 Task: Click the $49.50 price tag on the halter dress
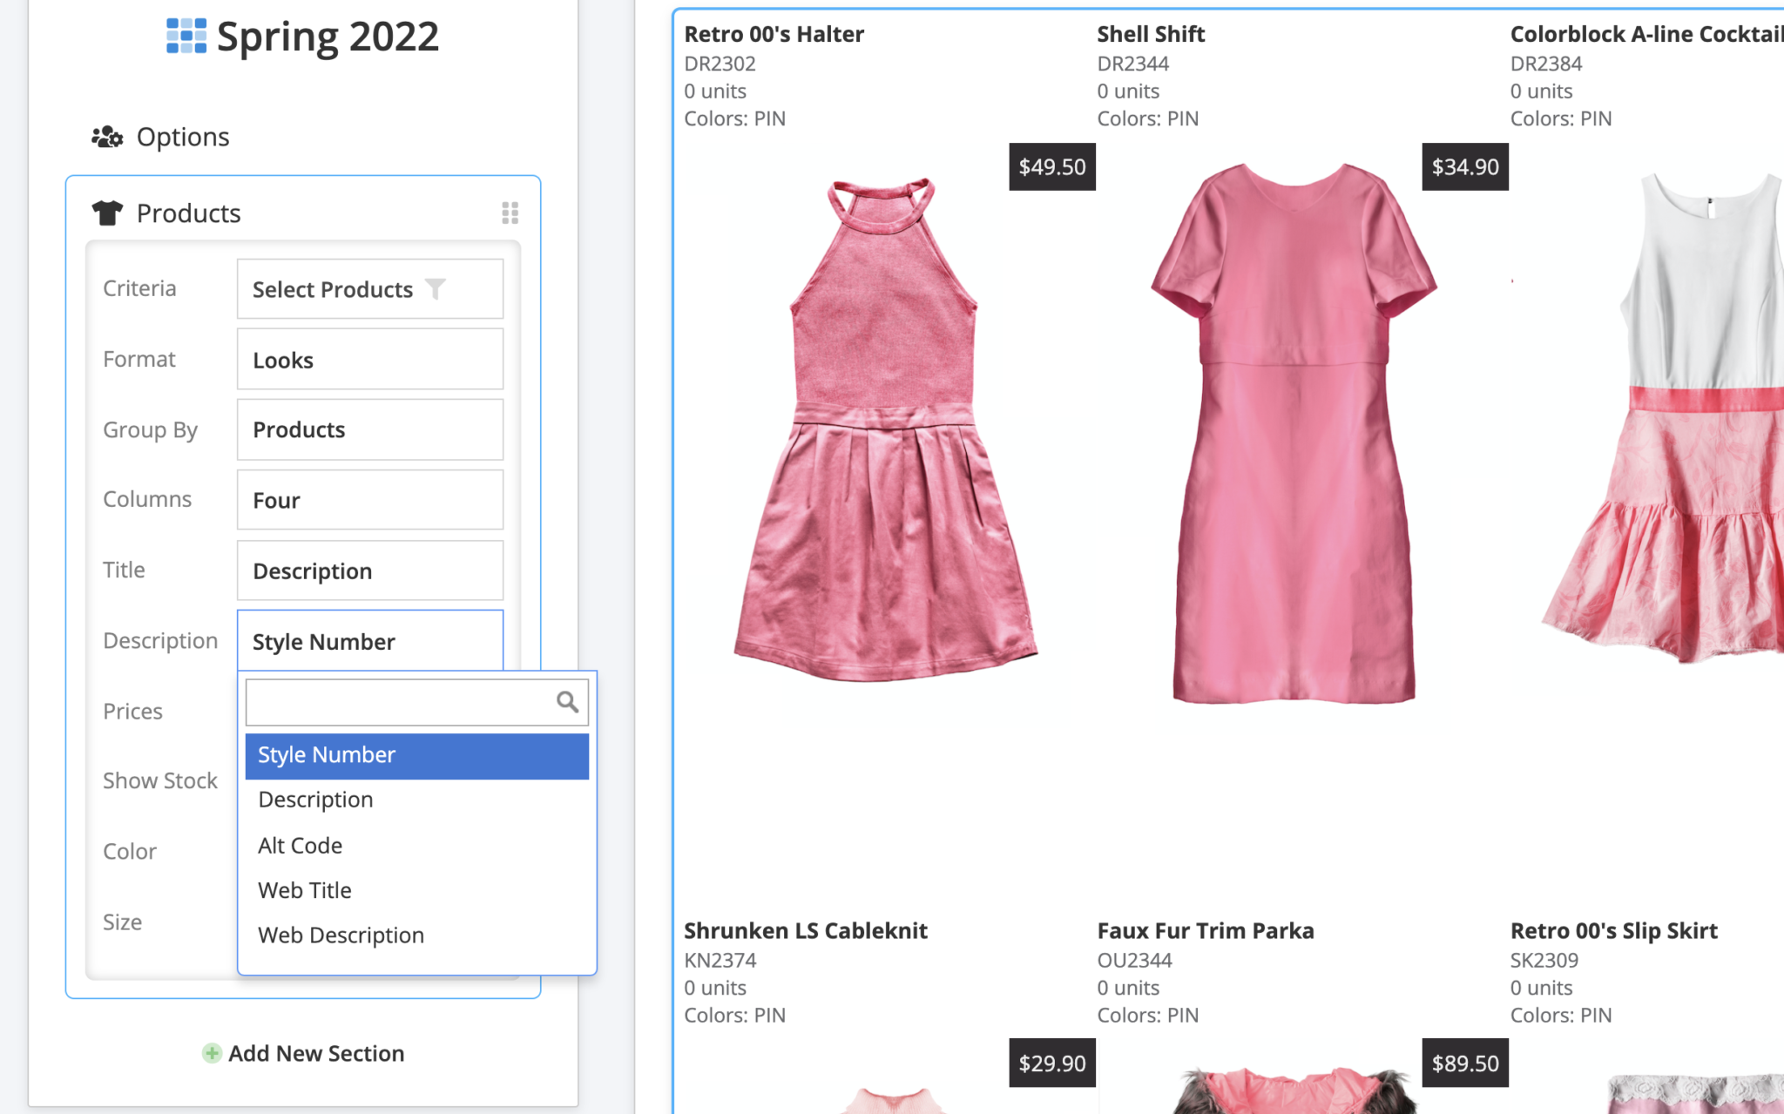[x=1051, y=166]
